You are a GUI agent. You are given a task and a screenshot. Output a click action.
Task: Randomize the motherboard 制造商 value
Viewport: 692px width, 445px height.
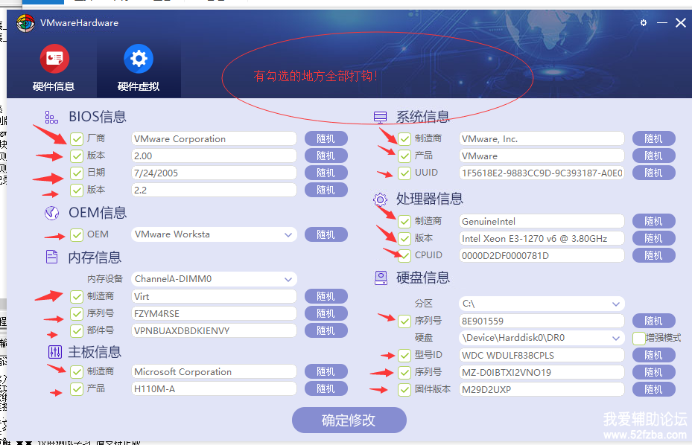[x=326, y=372]
